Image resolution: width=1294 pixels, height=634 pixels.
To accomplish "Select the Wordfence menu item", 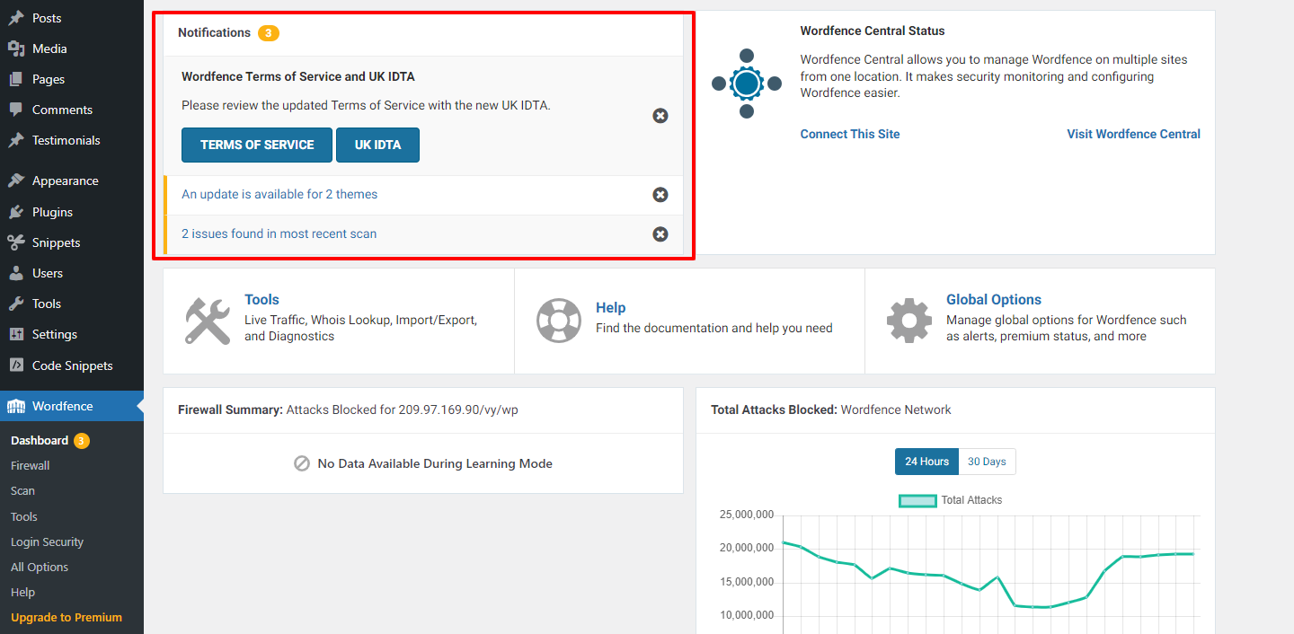I will [72, 406].
